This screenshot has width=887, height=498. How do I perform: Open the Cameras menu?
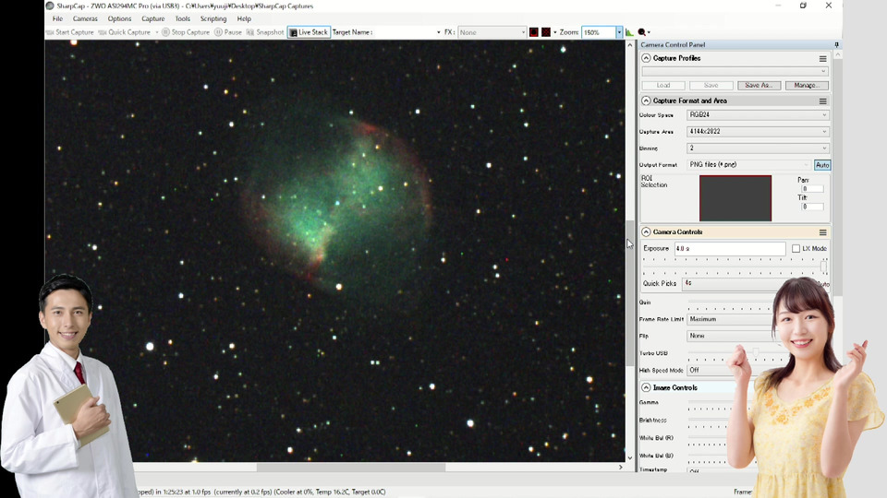pyautogui.click(x=85, y=18)
